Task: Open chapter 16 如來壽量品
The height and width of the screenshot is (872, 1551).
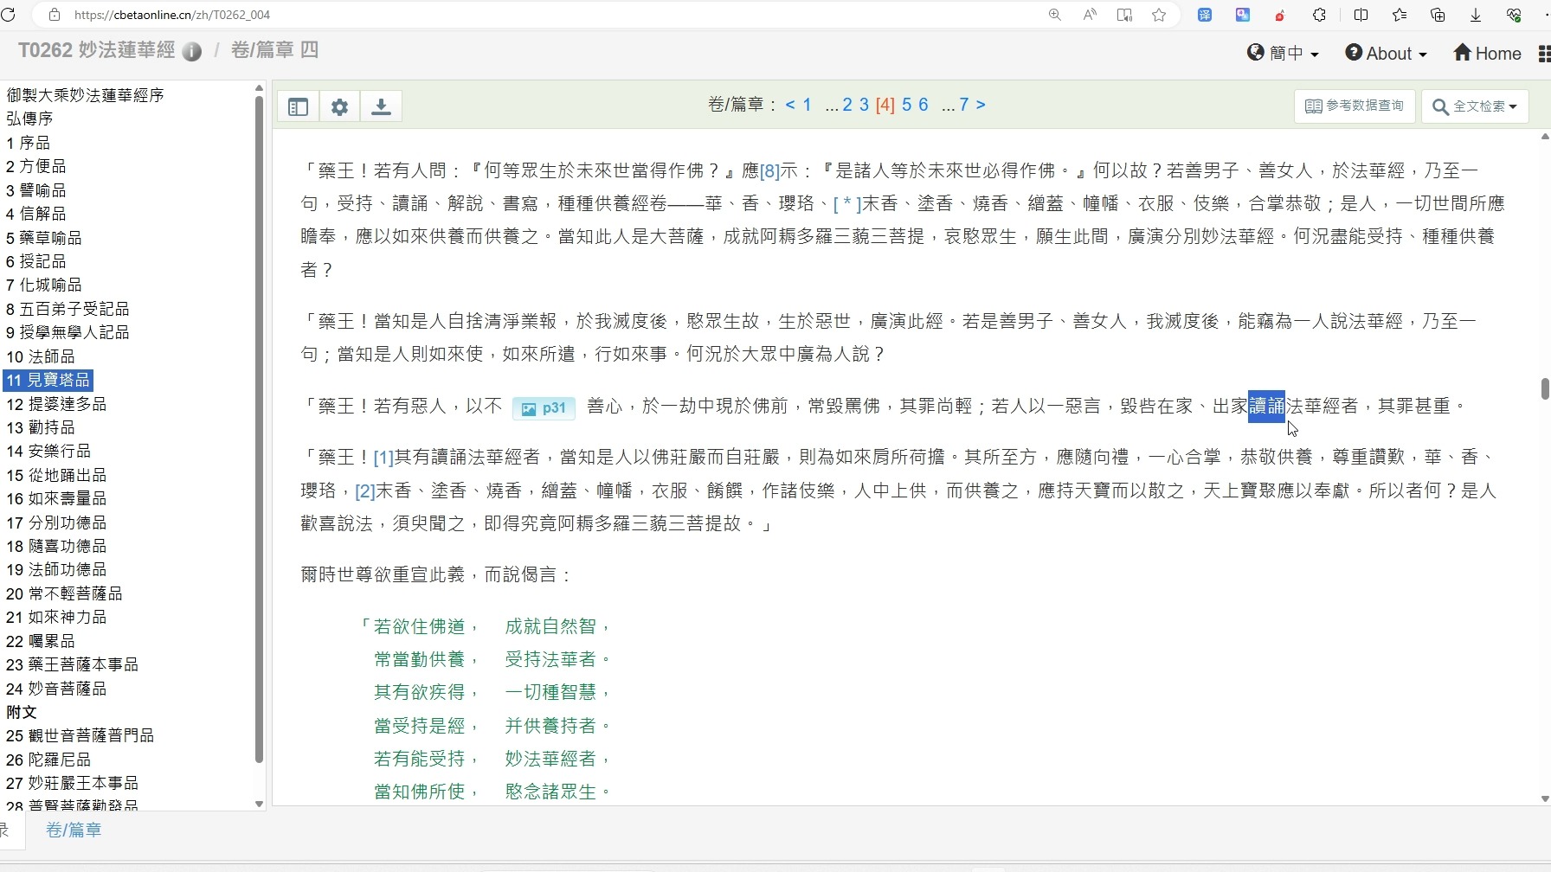Action: 56,499
